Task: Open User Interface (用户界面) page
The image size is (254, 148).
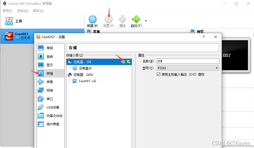Action: [51, 124]
